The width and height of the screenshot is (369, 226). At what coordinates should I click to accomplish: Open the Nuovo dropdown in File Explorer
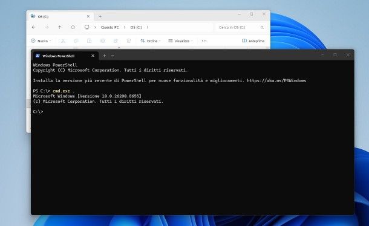coord(41,41)
